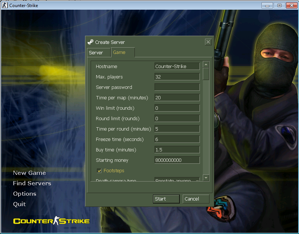Cancel the server creation
Viewport: 299px width, 234px height.
[196, 199]
